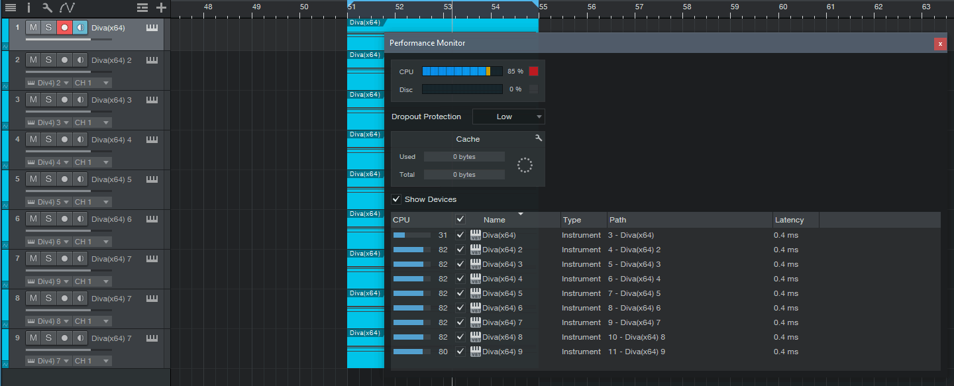Open the track inspector info icon

[x=28, y=8]
